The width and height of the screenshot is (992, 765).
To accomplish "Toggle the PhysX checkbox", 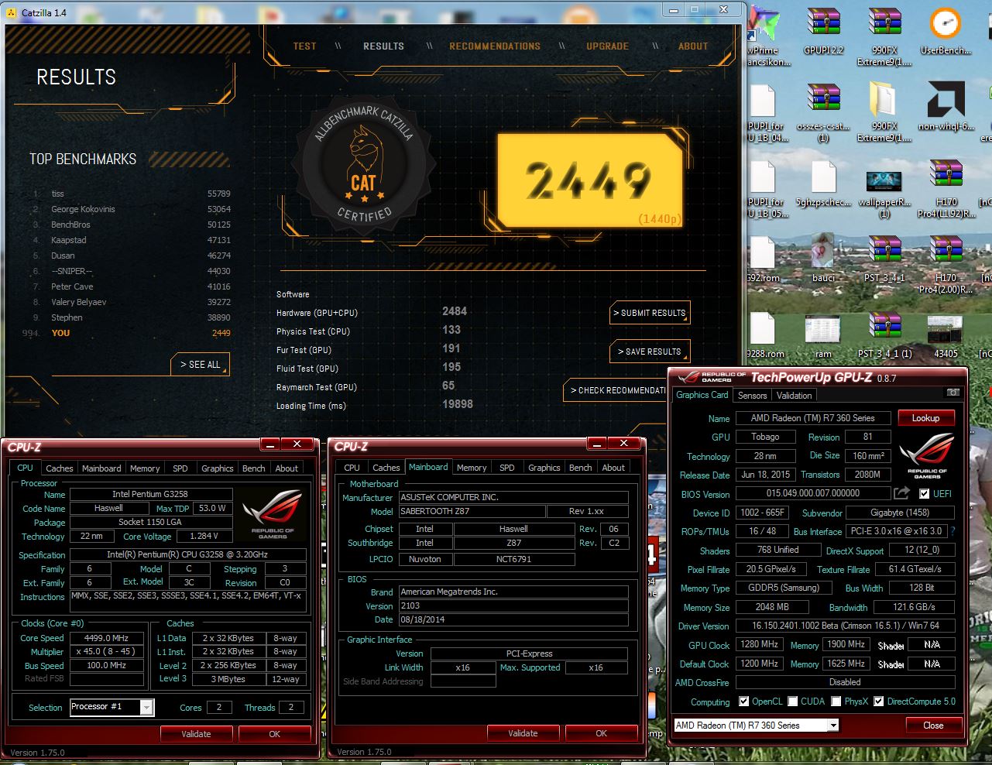I will click(x=836, y=701).
